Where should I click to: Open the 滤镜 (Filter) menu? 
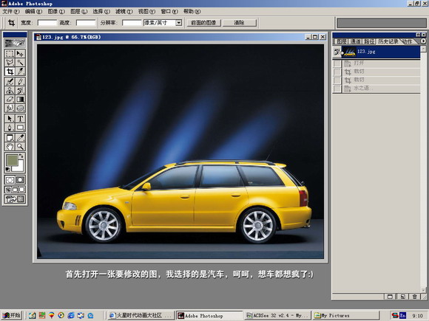[124, 12]
